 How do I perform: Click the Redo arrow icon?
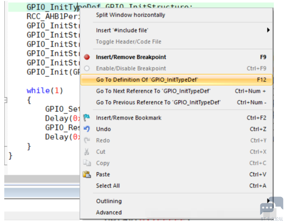coord(87,140)
